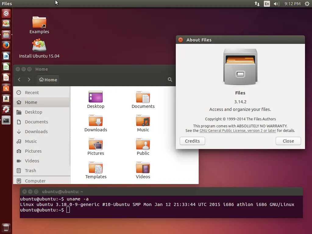
Task: Open Downloads in the Files sidebar
Action: pos(41,132)
